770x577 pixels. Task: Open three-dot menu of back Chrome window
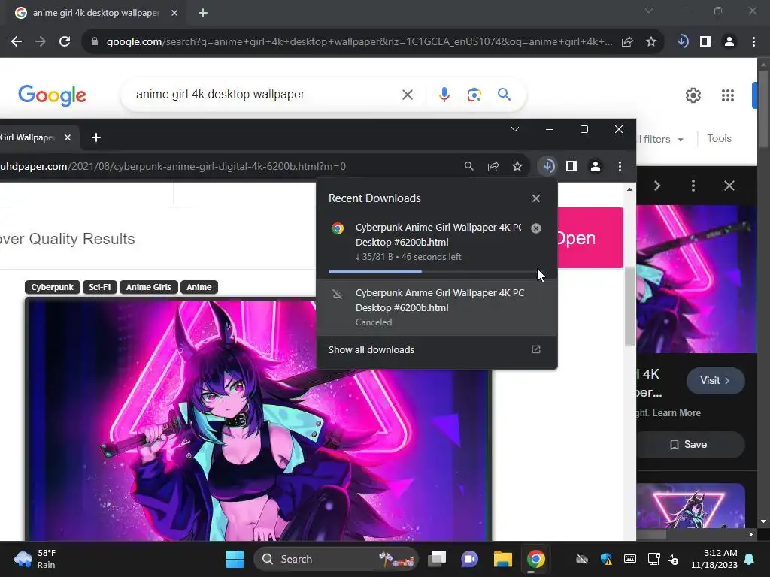coord(753,42)
